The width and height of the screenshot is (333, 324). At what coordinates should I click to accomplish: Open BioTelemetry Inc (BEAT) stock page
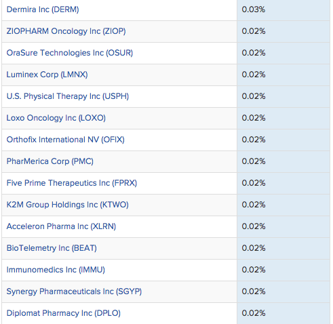(x=52, y=248)
